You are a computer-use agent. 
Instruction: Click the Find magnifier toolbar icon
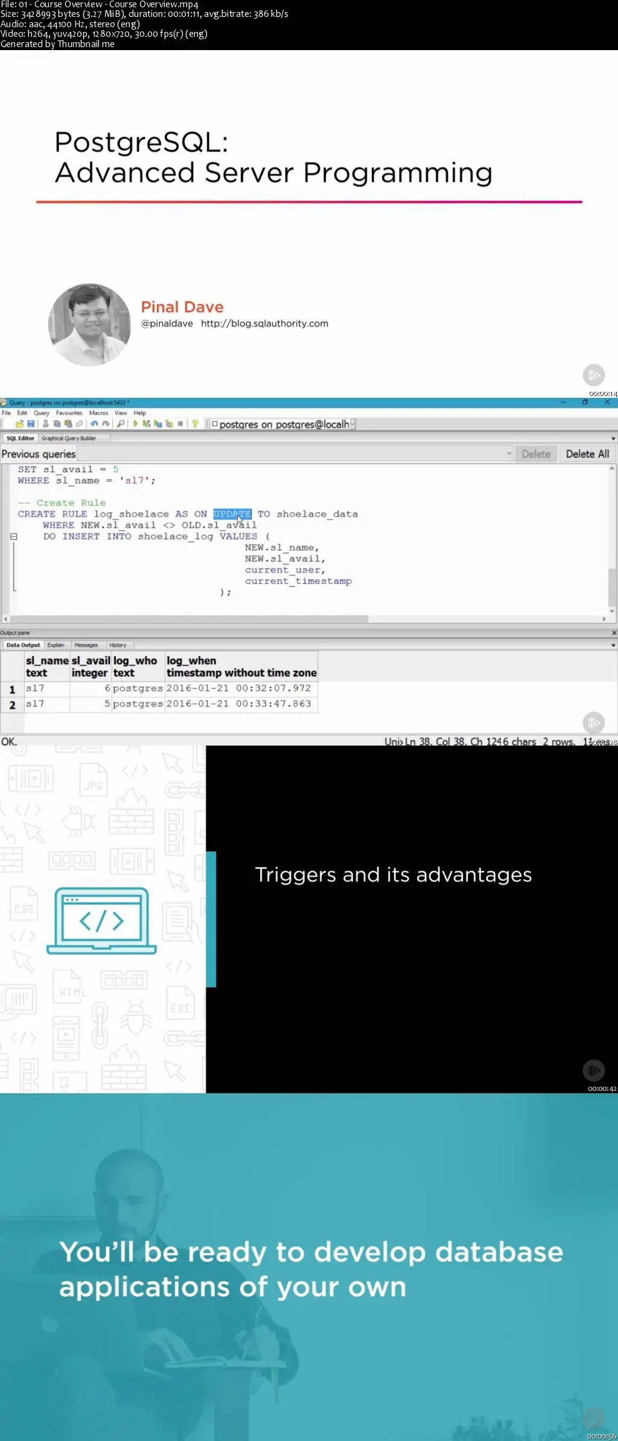(x=121, y=424)
